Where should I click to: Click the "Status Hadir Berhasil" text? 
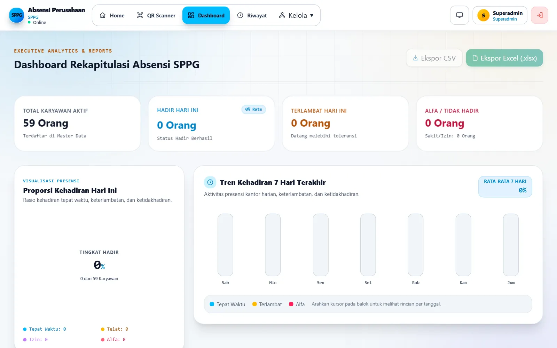tap(185, 138)
